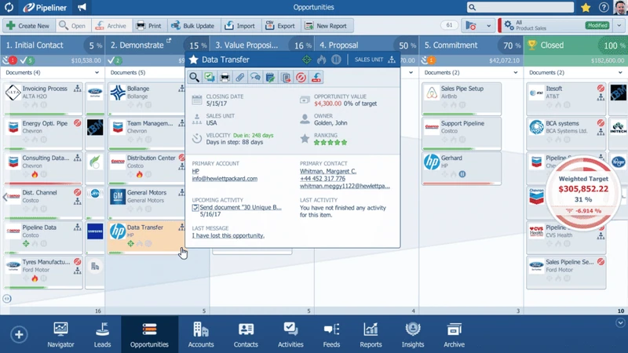Toggle the red overdue indicator in Initial Contact
Viewport: 628px width, 353px height.
click(13, 60)
